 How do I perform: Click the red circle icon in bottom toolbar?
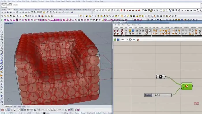coord(2,110)
